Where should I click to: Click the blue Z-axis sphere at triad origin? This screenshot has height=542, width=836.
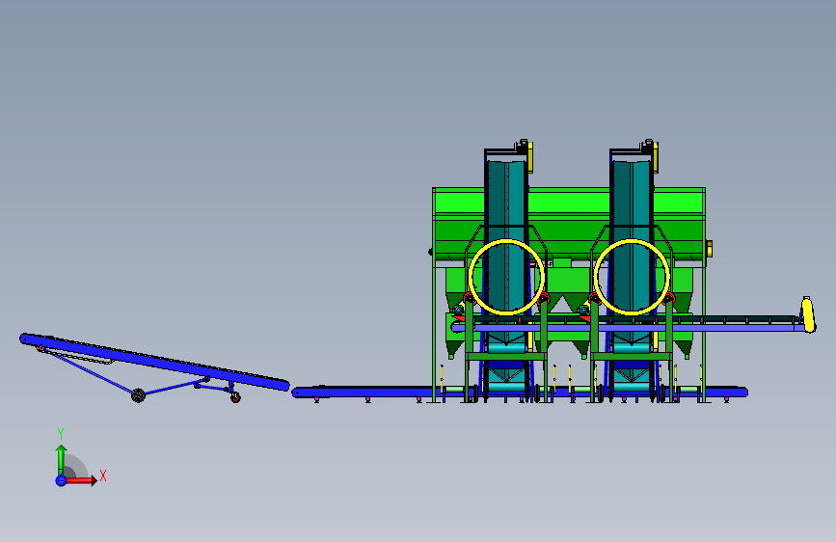click(61, 480)
